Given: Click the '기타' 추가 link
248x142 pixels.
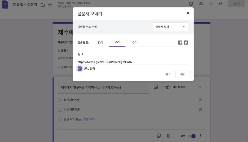Looking at the screenshot, I should tap(88, 120).
